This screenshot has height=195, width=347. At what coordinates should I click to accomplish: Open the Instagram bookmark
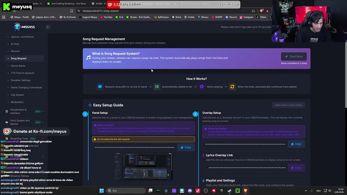click(x=246, y=17)
